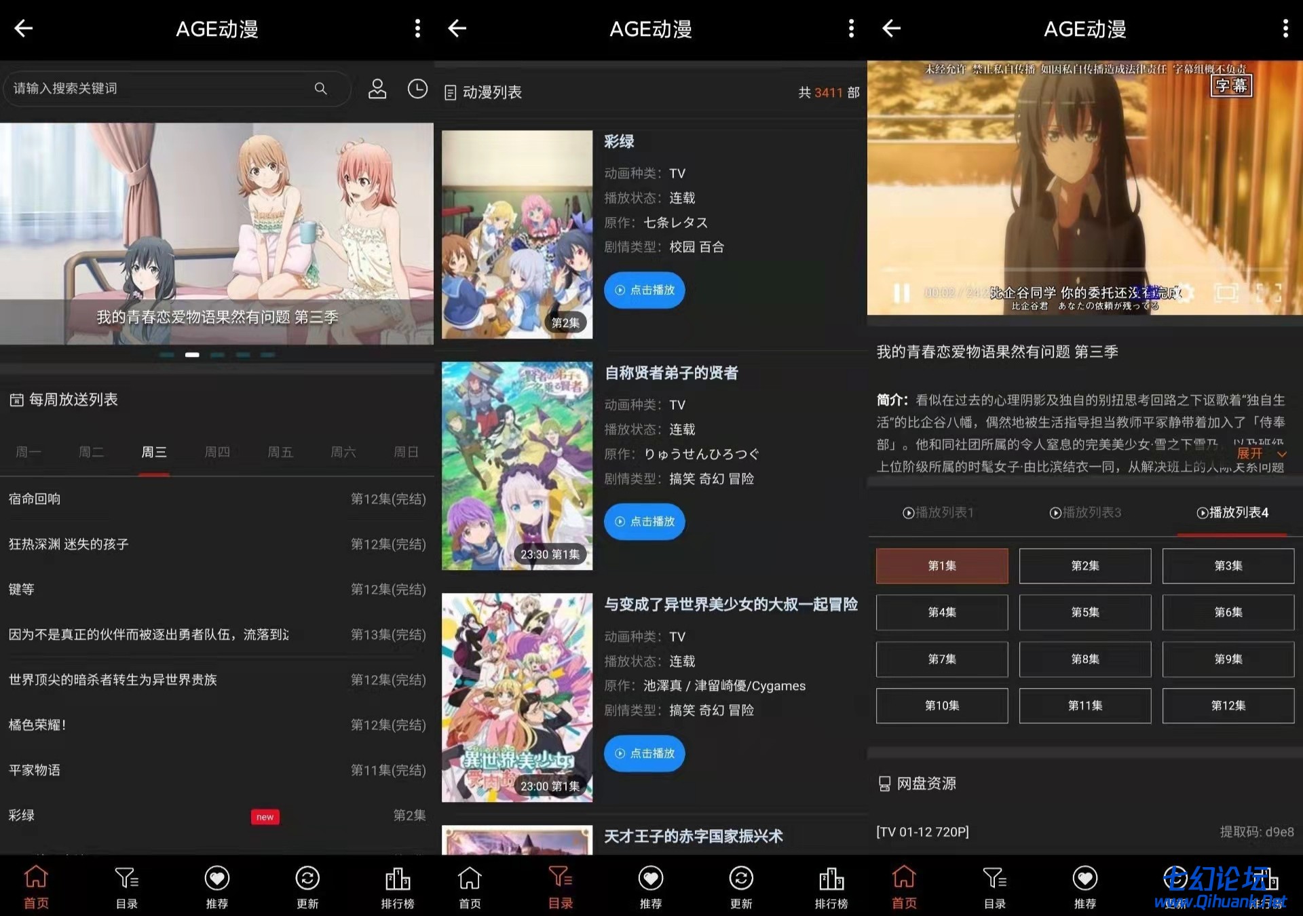Open 键等 from the schedule list

[x=216, y=589]
